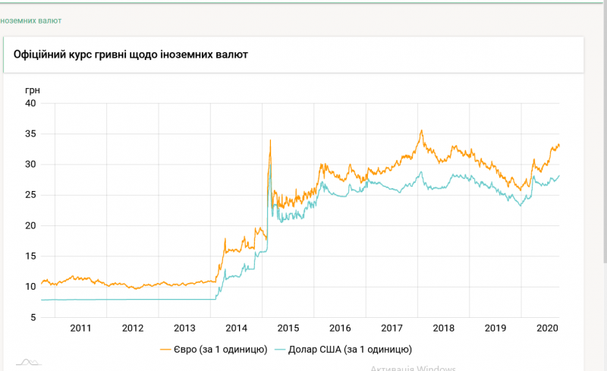Image resolution: width=607 pixels, height=371 pixels.
Task: Click the euro line's sharp peak in early 2015
Action: coord(270,140)
